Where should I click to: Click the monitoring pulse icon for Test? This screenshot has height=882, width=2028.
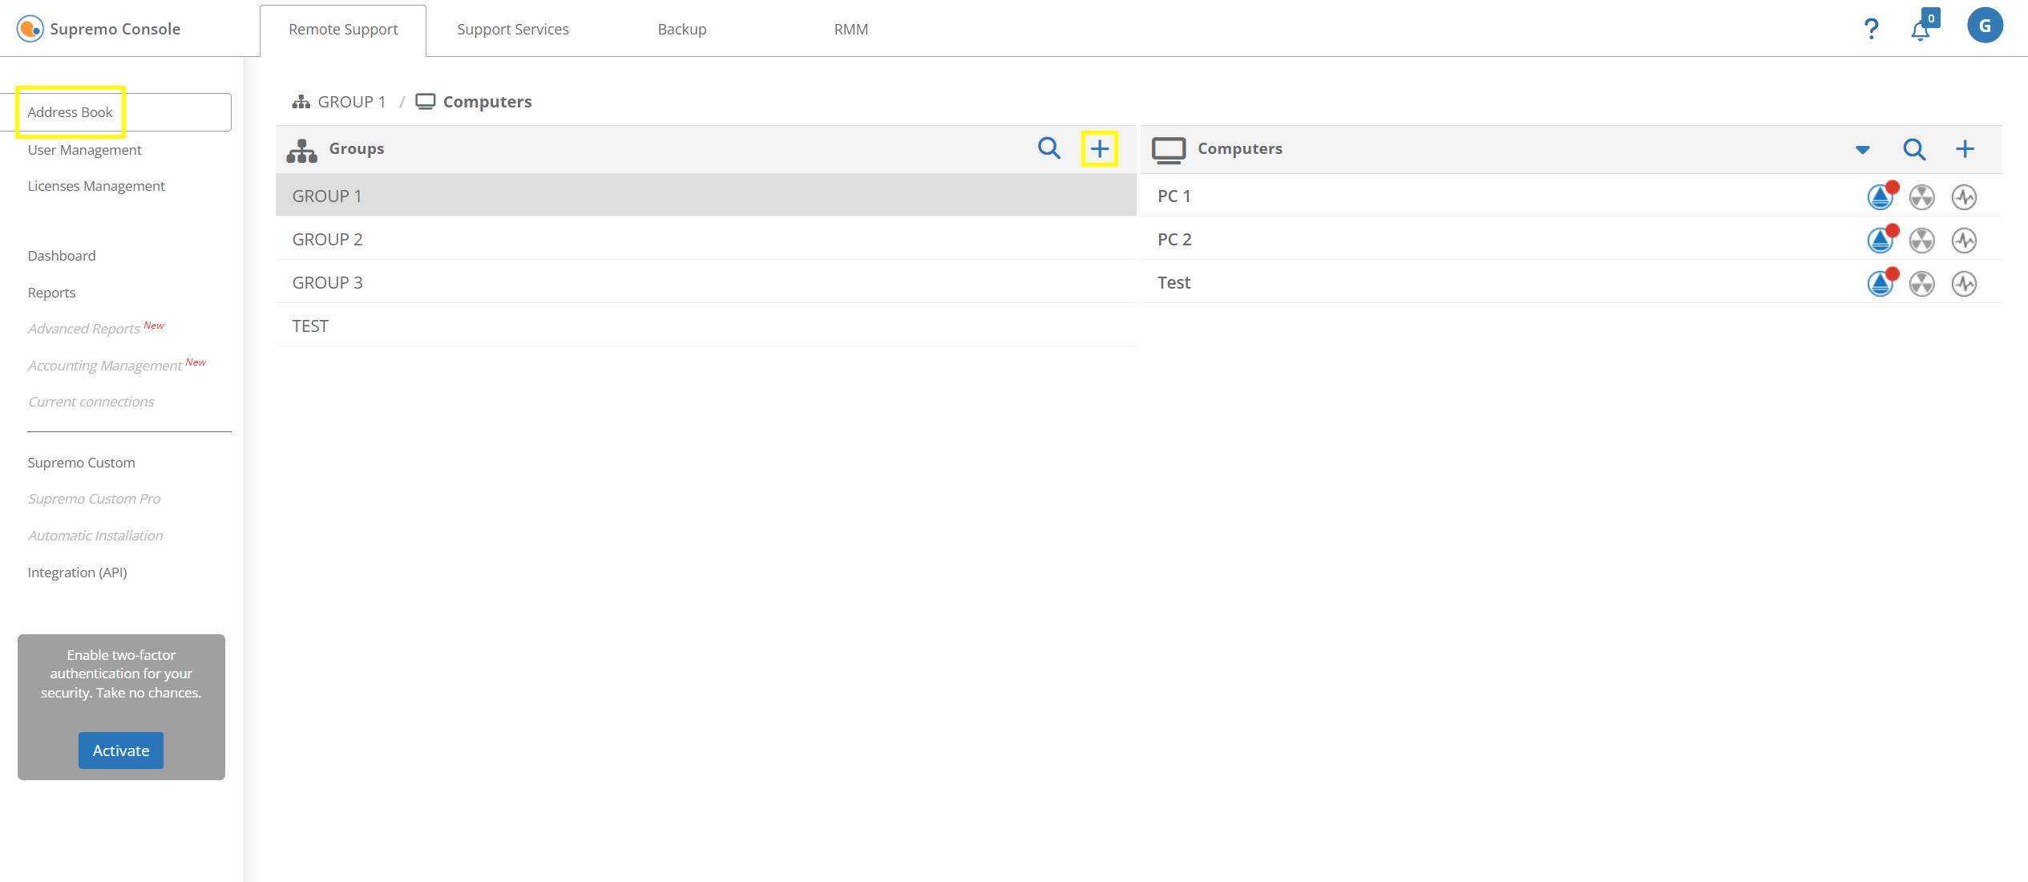[x=1964, y=283]
